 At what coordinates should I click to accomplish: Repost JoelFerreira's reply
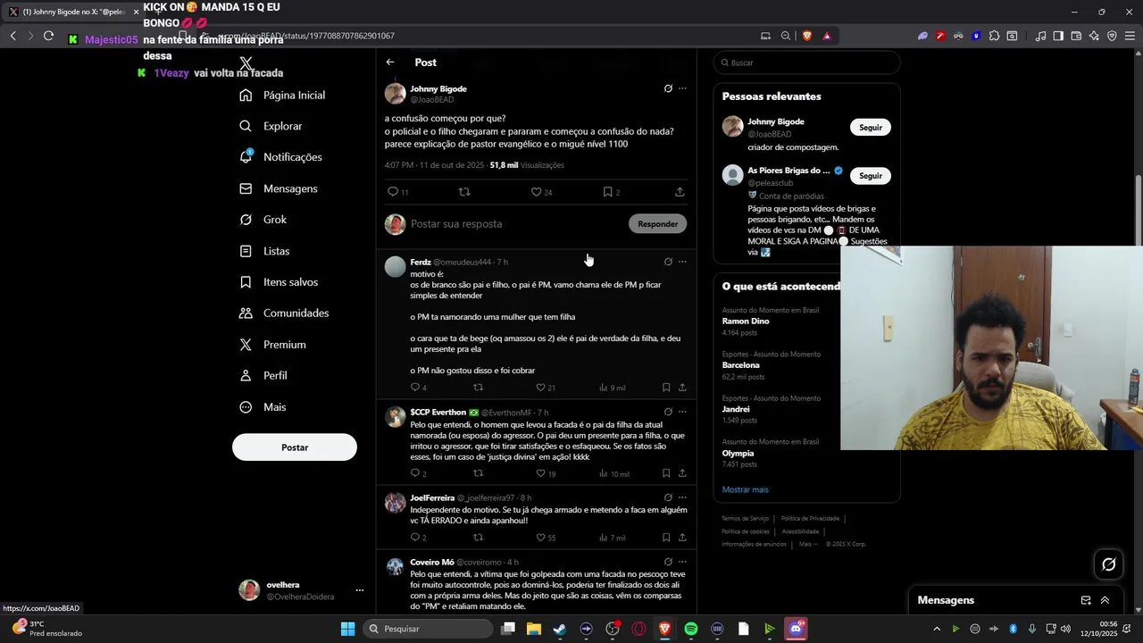(478, 538)
